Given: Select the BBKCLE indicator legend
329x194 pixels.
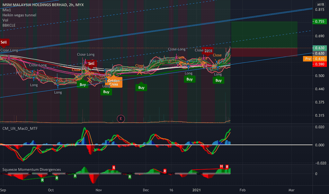Looking at the screenshot, I should tap(9, 25).
